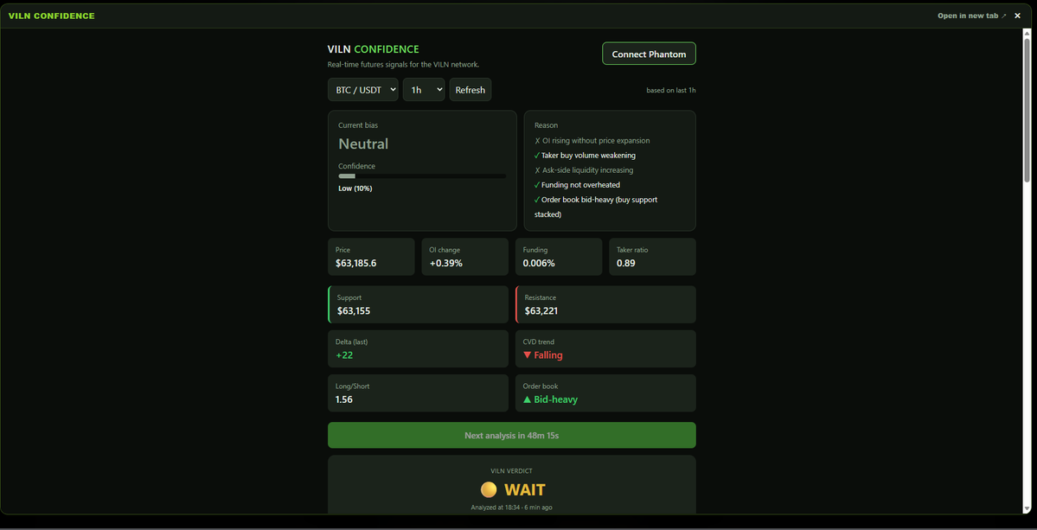The height and width of the screenshot is (530, 1037).
Task: Click the taker ratio value 0.89
Action: pos(626,263)
